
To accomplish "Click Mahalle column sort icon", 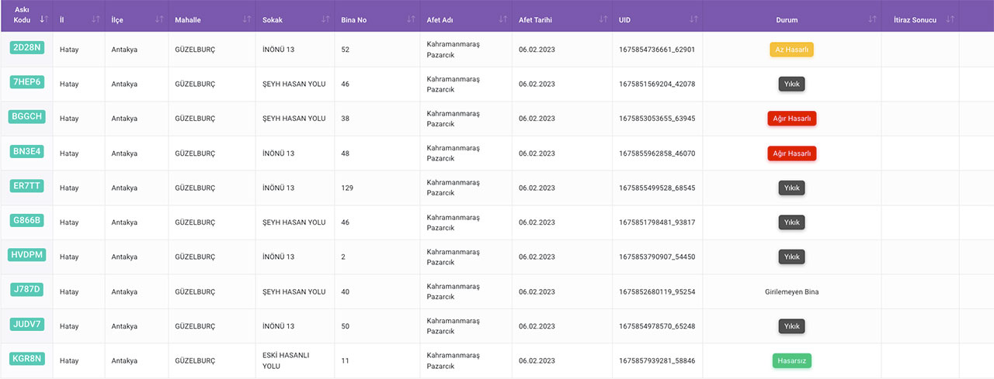I will [x=247, y=19].
